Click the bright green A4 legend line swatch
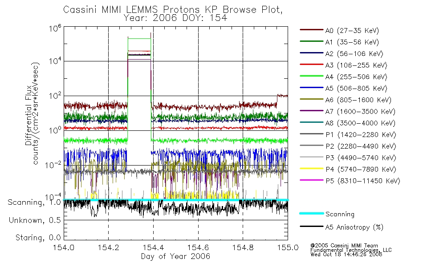The height and width of the screenshot is (267, 423). [x=311, y=76]
